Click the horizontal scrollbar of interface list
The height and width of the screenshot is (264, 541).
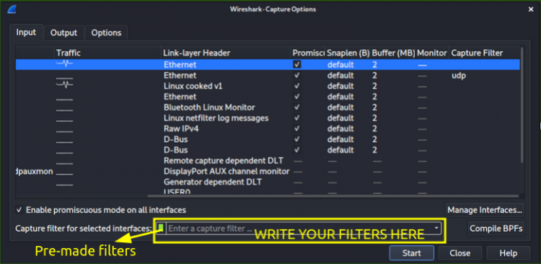[x=333, y=196]
